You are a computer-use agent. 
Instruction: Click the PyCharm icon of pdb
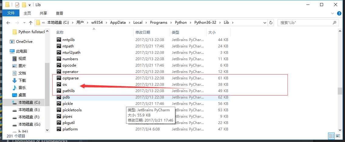coord(59,97)
